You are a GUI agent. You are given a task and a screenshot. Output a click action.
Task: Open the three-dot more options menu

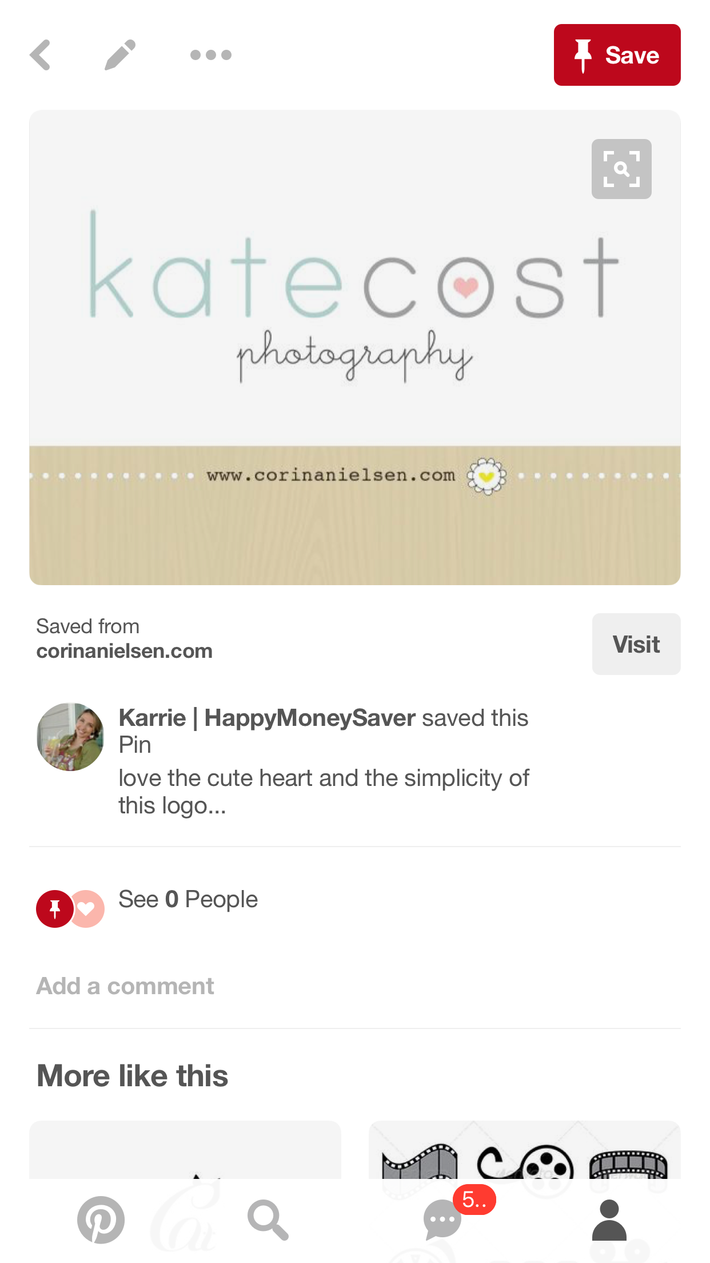[x=211, y=55]
